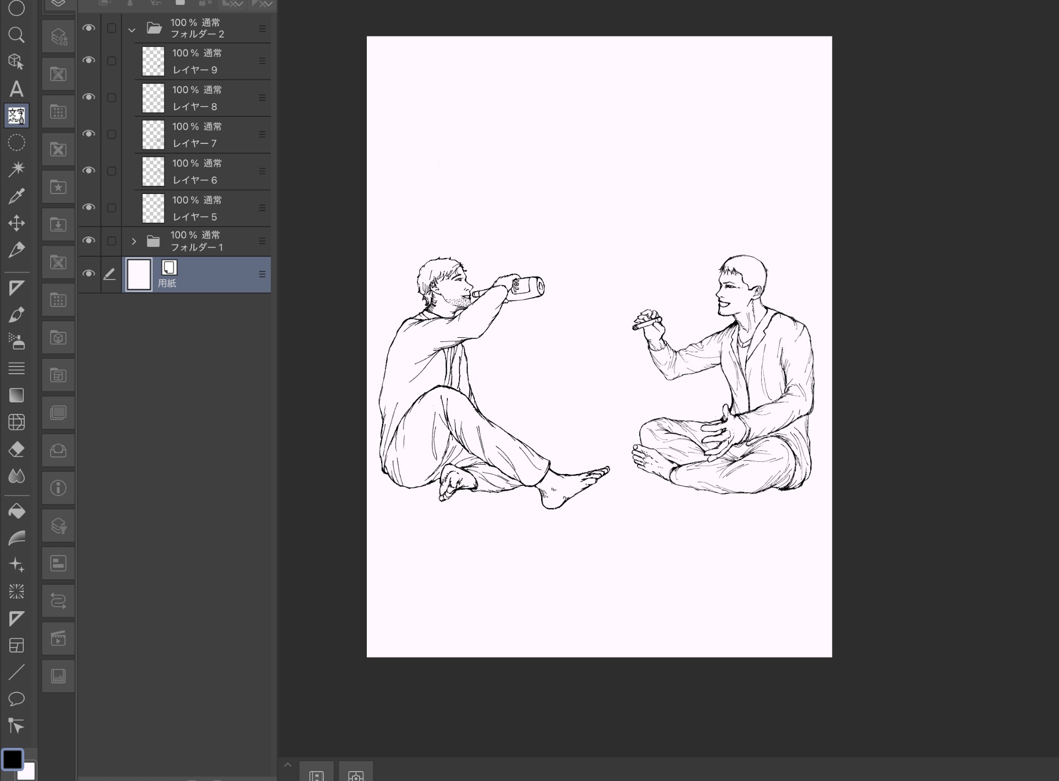Select the saturated radial lines tool
Image resolution: width=1059 pixels, height=781 pixels.
click(x=17, y=592)
